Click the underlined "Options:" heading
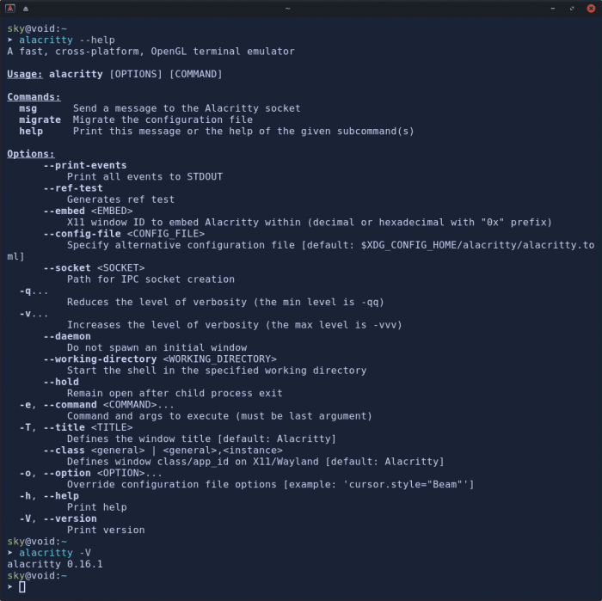602x601 pixels. [31, 154]
